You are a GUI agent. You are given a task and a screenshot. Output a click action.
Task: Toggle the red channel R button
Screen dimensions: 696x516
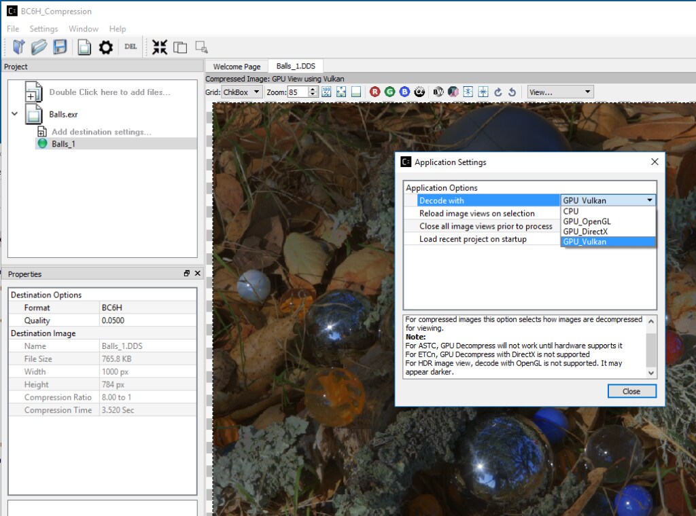(375, 92)
